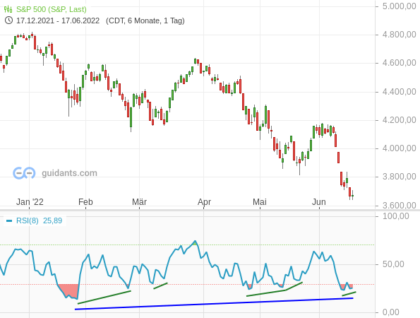Click the Jan '22 time axis label
This screenshot has height=318, width=420.
point(30,202)
